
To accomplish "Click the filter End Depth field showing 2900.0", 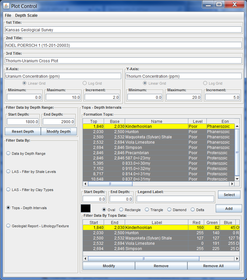I will 59,122.
